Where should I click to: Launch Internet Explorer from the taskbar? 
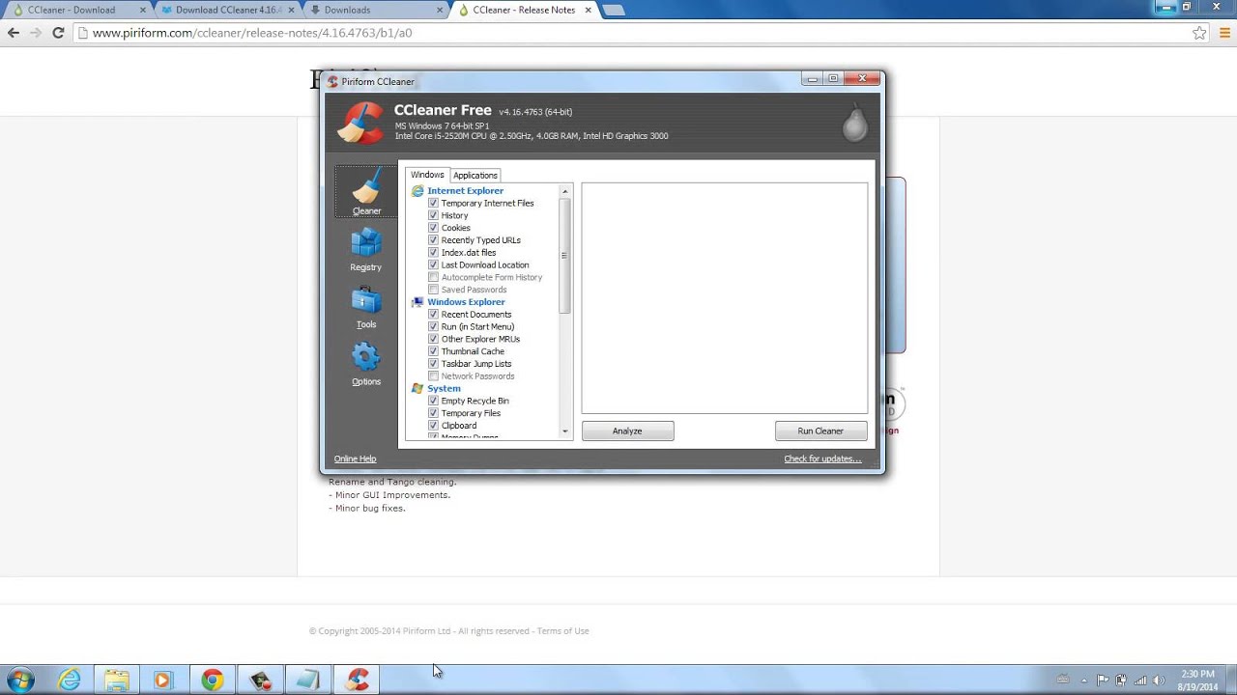click(70, 681)
